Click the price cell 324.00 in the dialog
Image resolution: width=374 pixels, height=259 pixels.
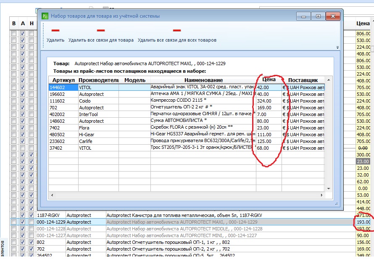(269, 101)
